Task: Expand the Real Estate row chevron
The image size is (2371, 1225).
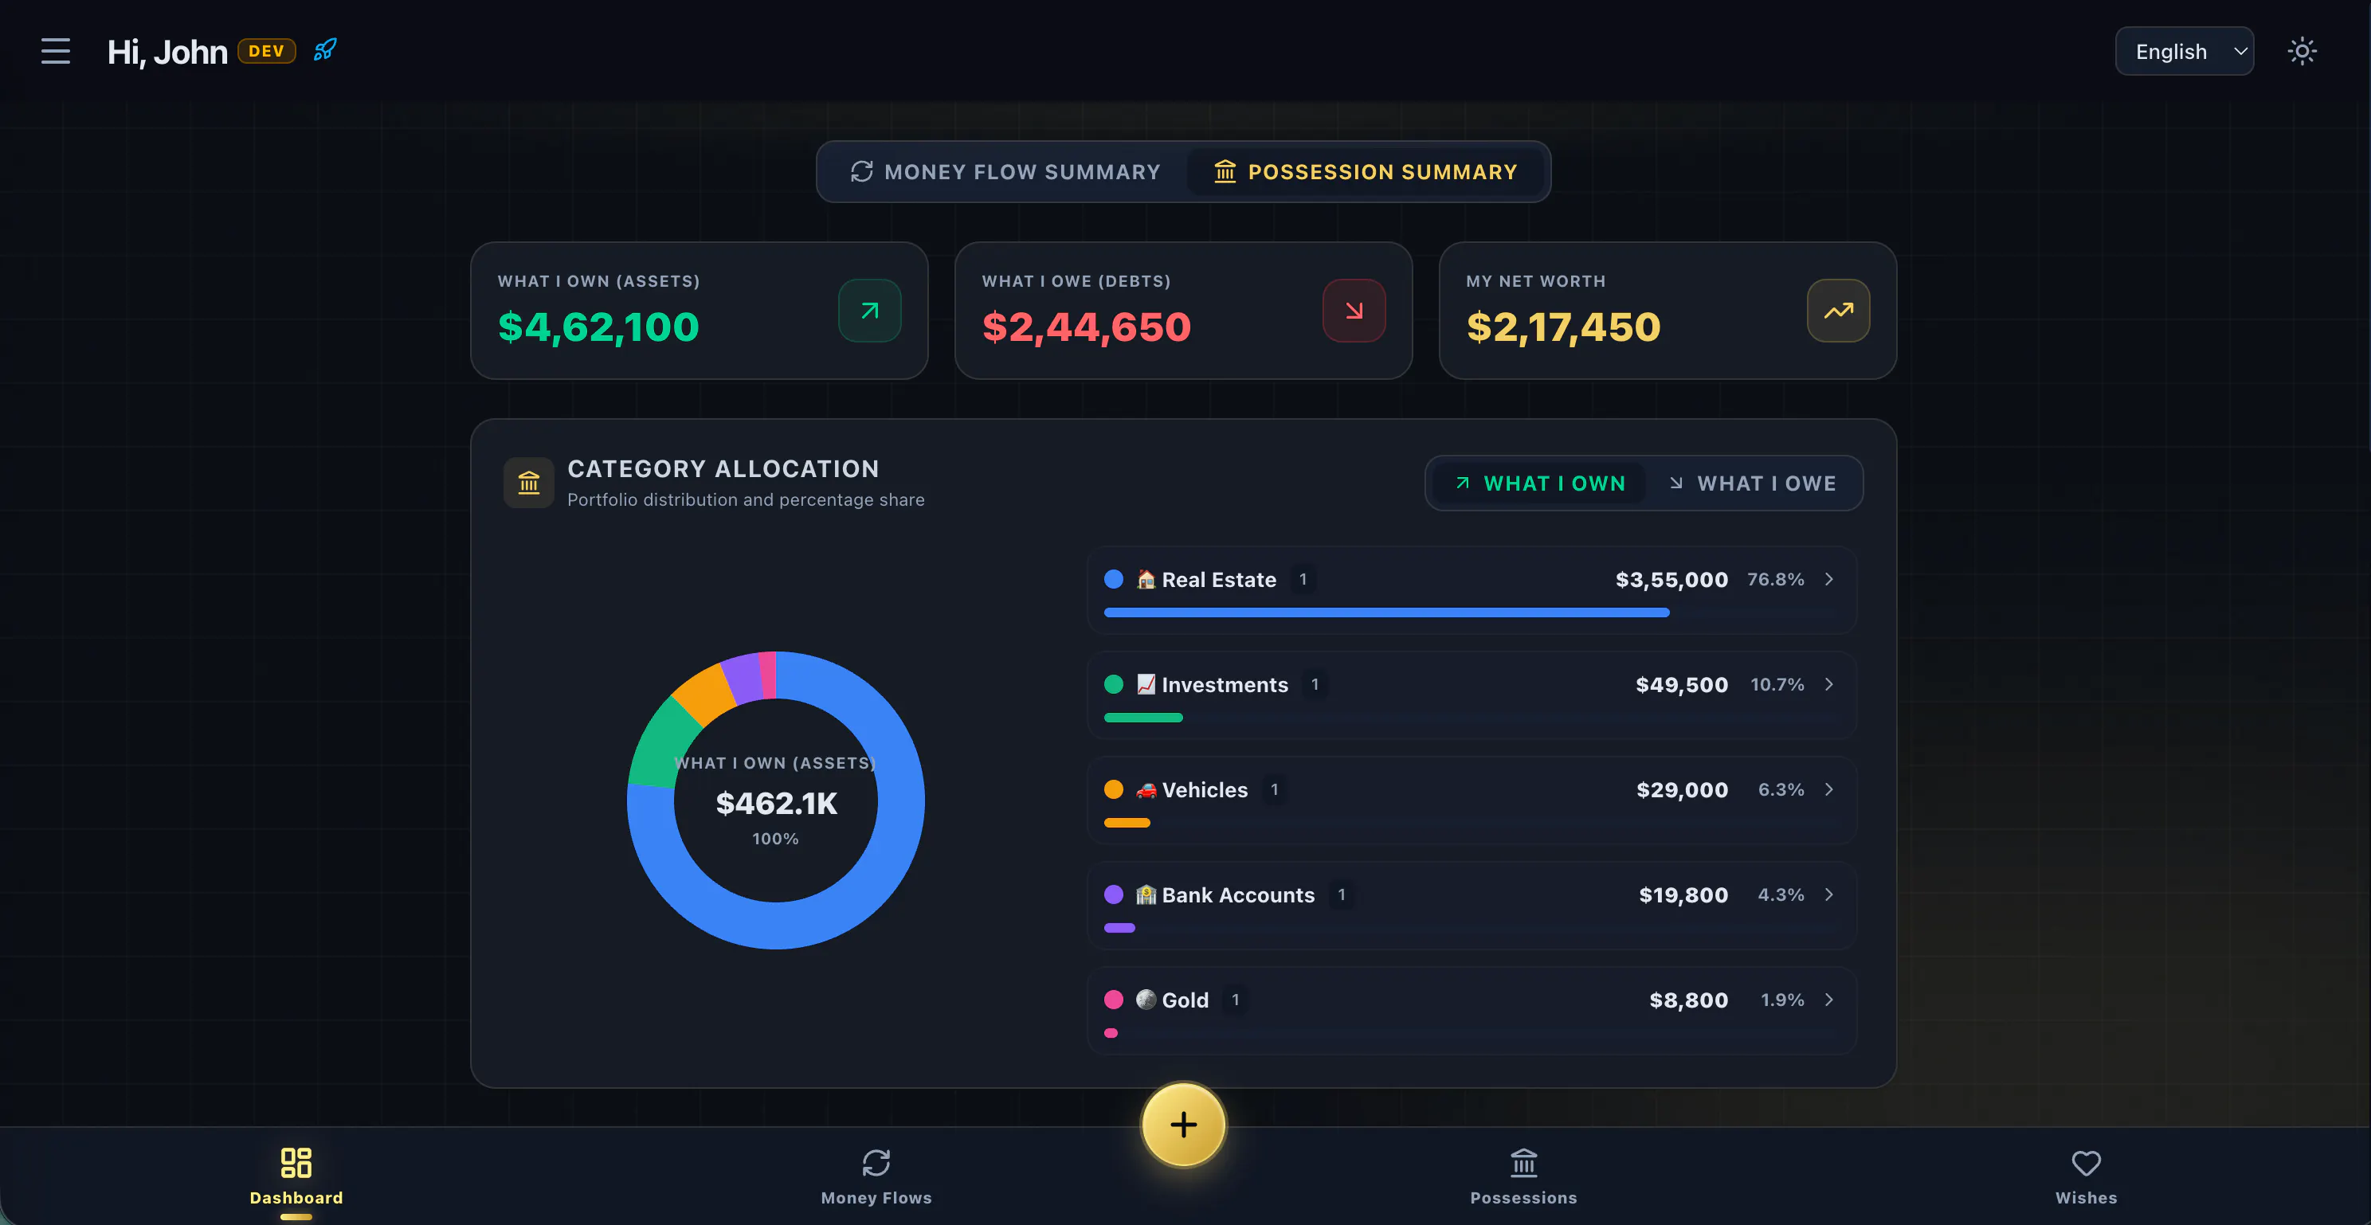Action: click(x=1829, y=579)
